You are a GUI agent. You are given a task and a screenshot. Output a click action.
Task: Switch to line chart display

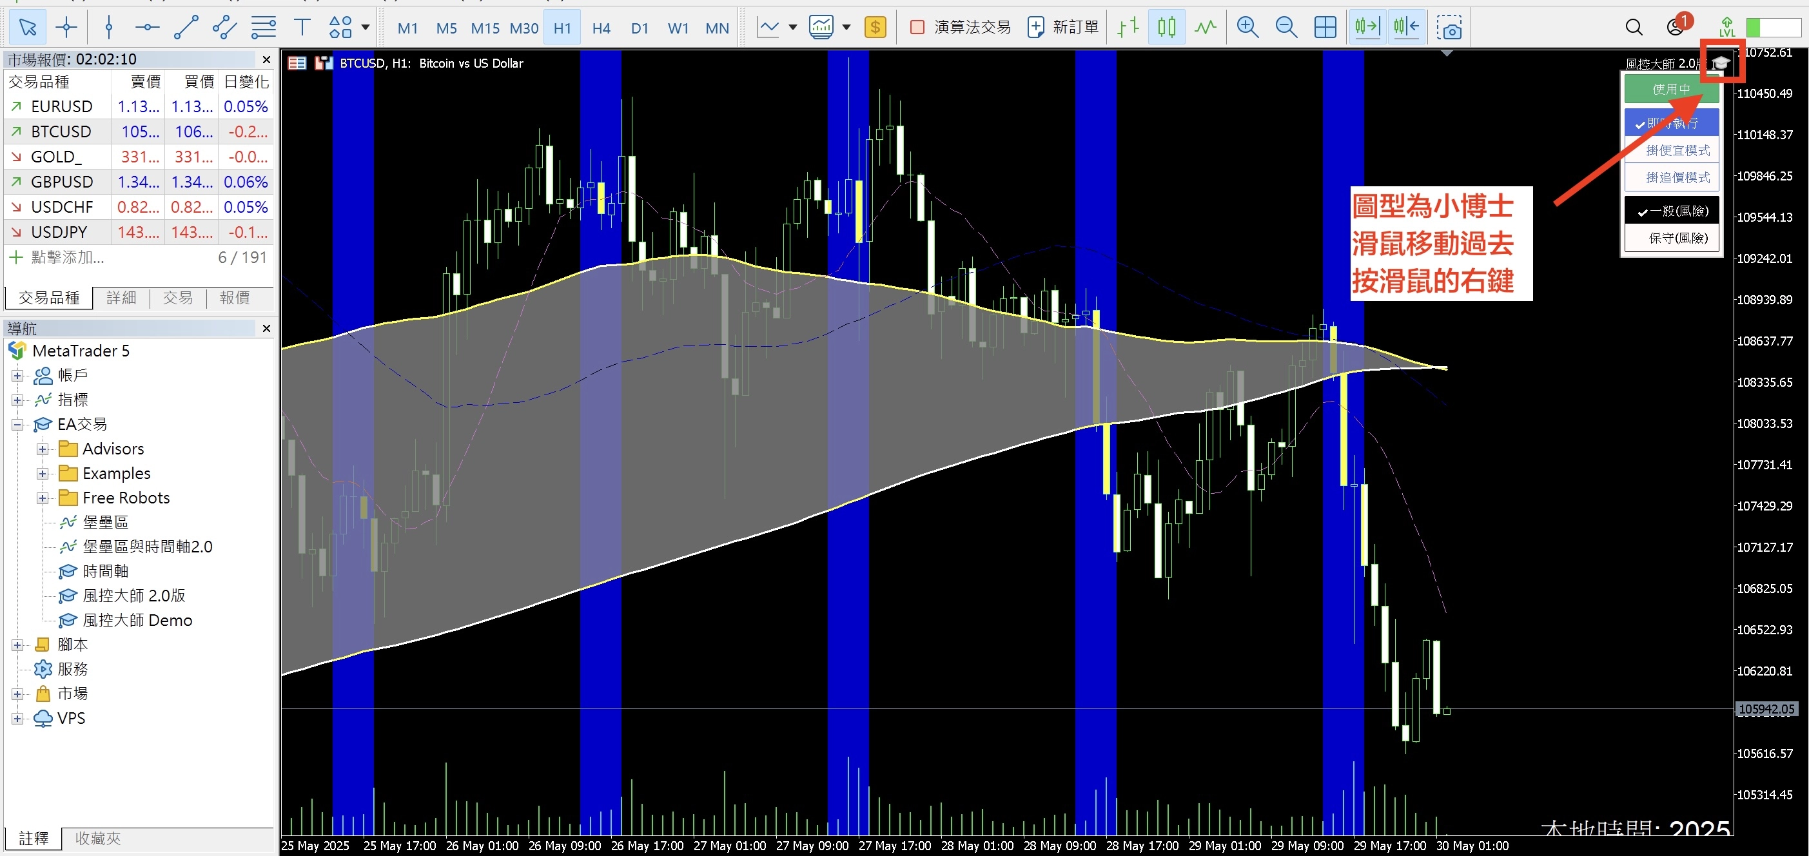[x=1206, y=27]
